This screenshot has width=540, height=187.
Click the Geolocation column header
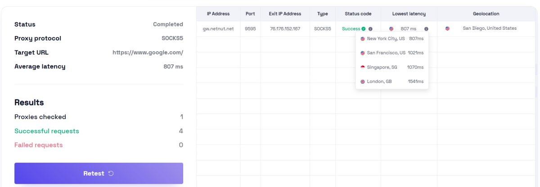(486, 14)
